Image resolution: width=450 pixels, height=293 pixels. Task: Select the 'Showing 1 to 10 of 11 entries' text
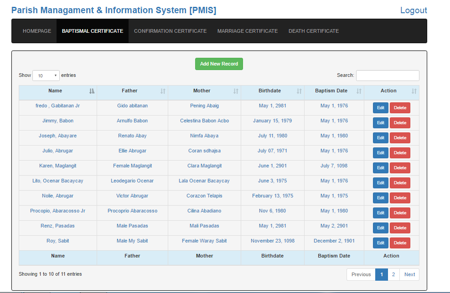(x=50, y=274)
